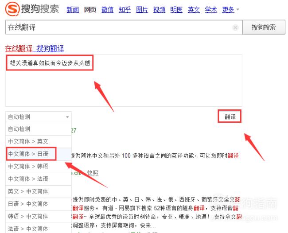
Task: Clear the search box with the X icon
Action: (x=235, y=27)
